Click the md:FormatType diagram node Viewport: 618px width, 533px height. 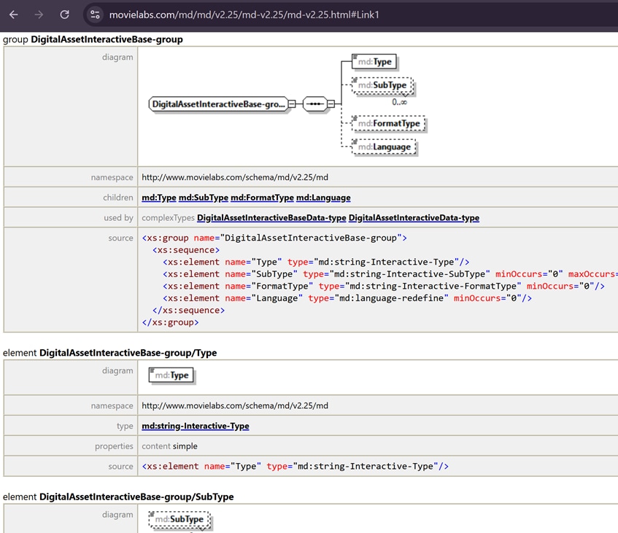tap(388, 123)
